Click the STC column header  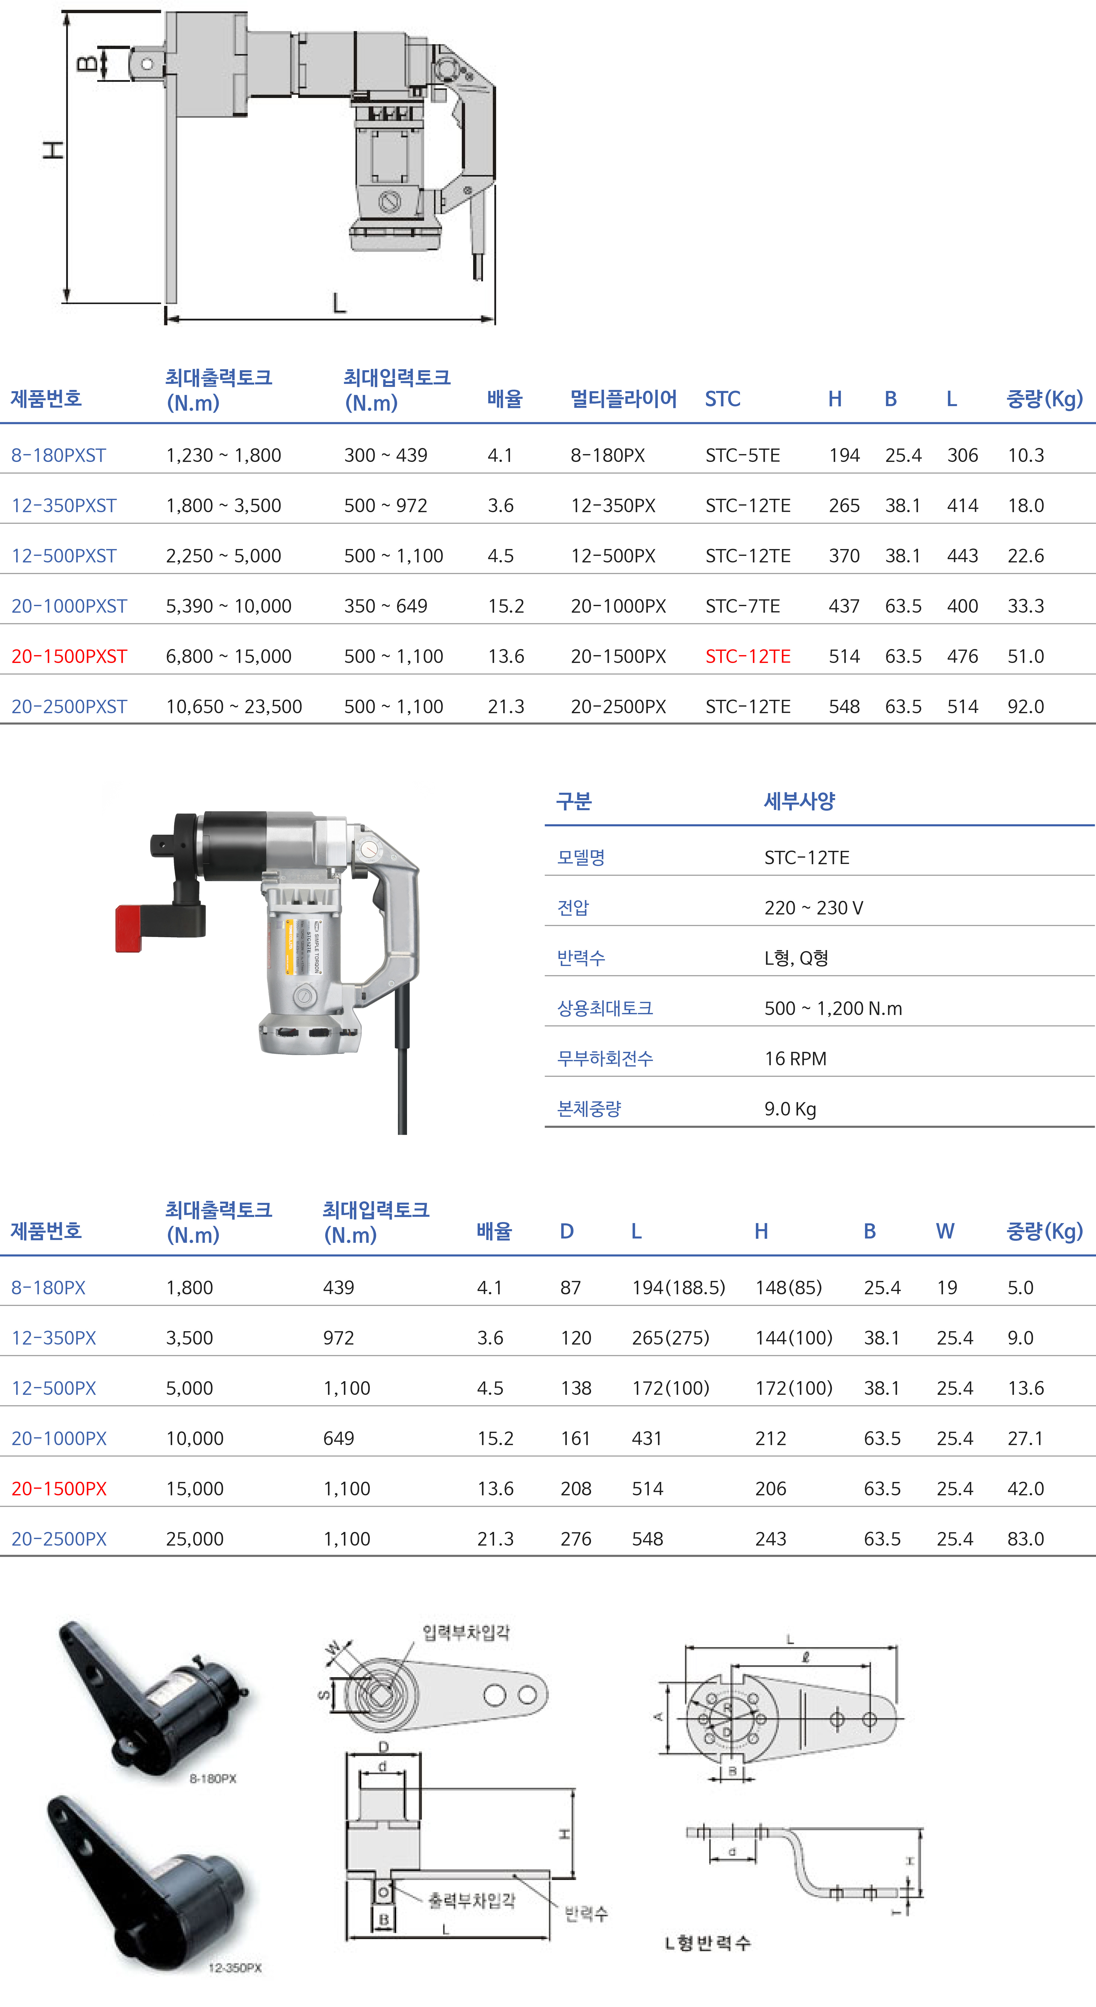[723, 399]
